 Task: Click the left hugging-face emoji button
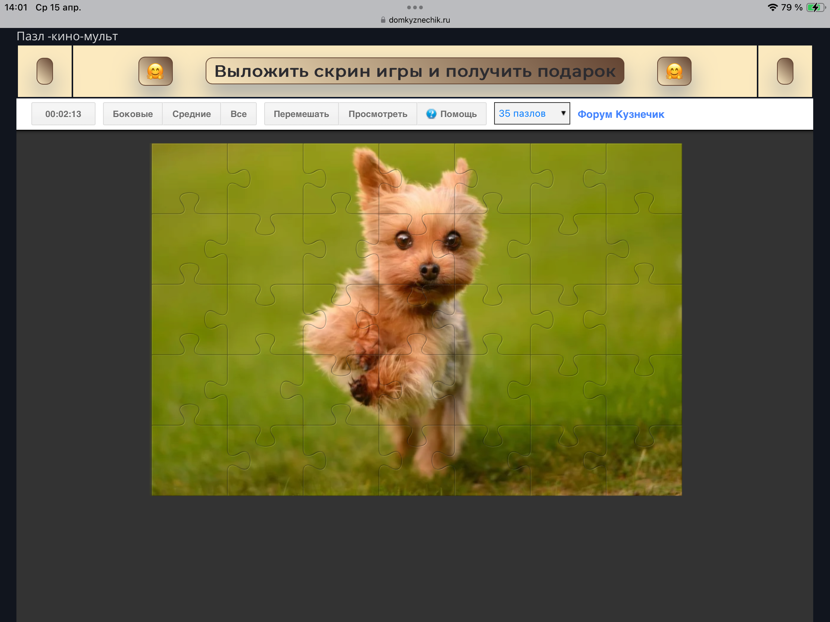(x=155, y=71)
